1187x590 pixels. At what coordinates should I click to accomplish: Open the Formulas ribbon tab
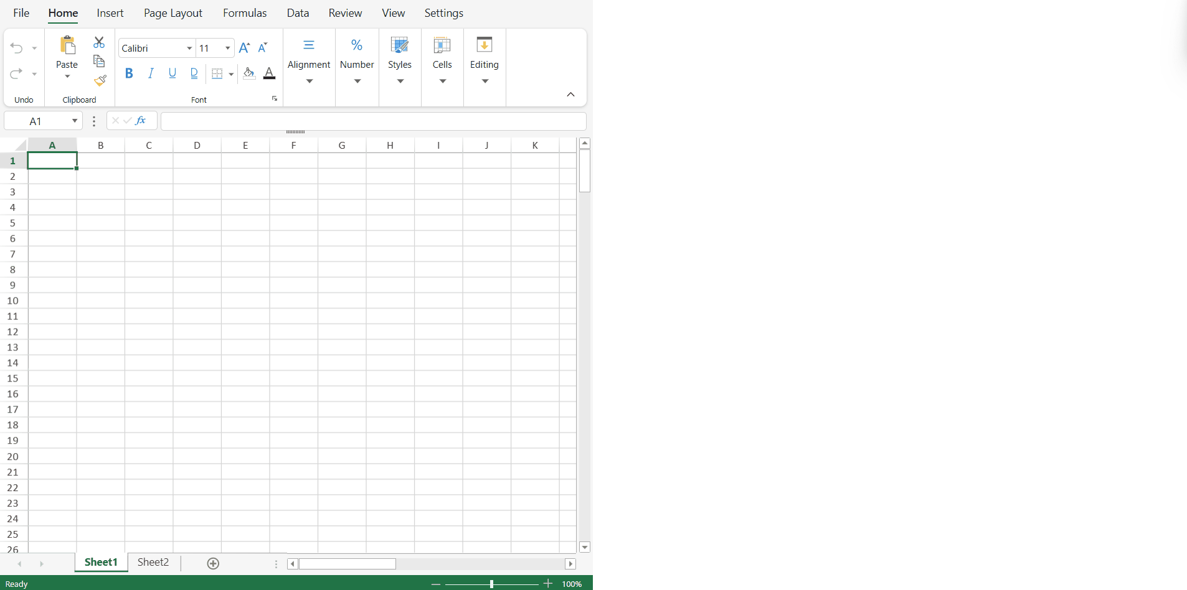pyautogui.click(x=245, y=13)
